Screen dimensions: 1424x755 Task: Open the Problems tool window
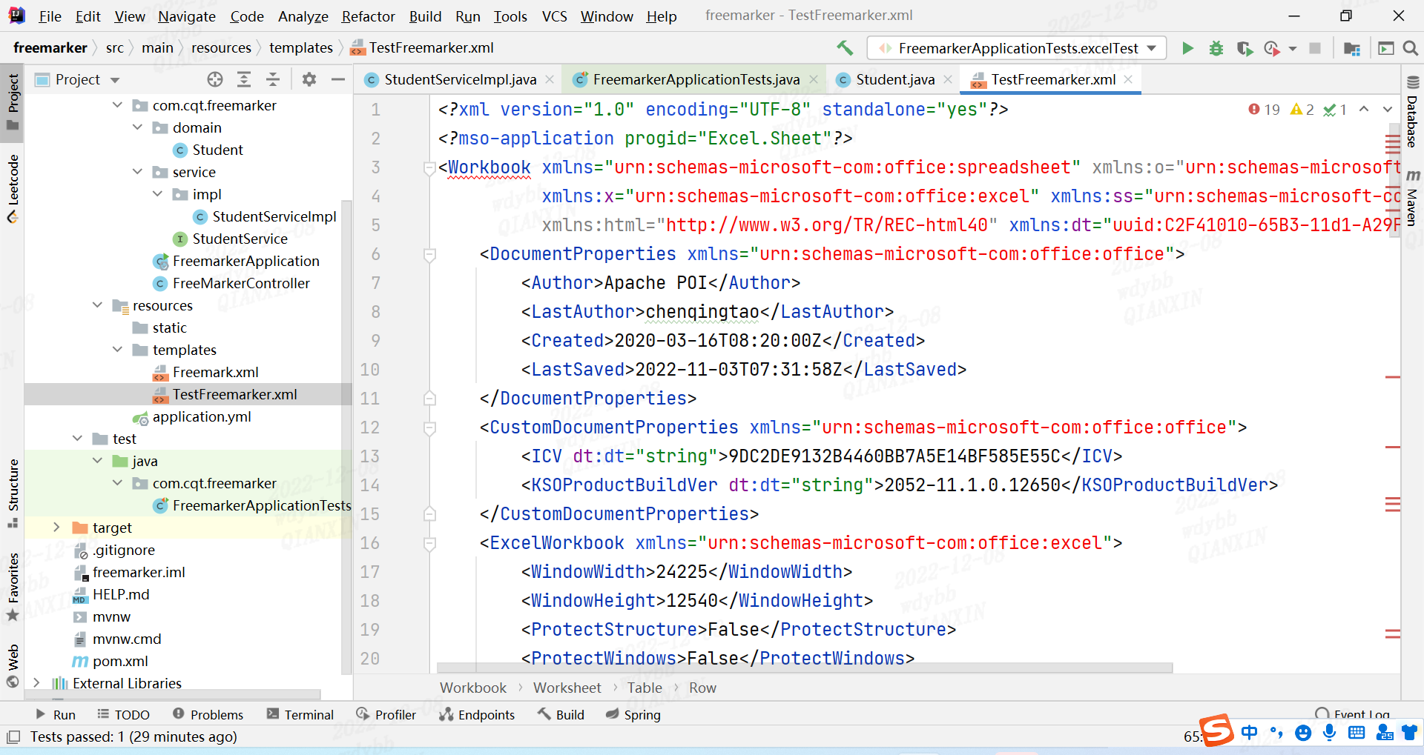208,715
